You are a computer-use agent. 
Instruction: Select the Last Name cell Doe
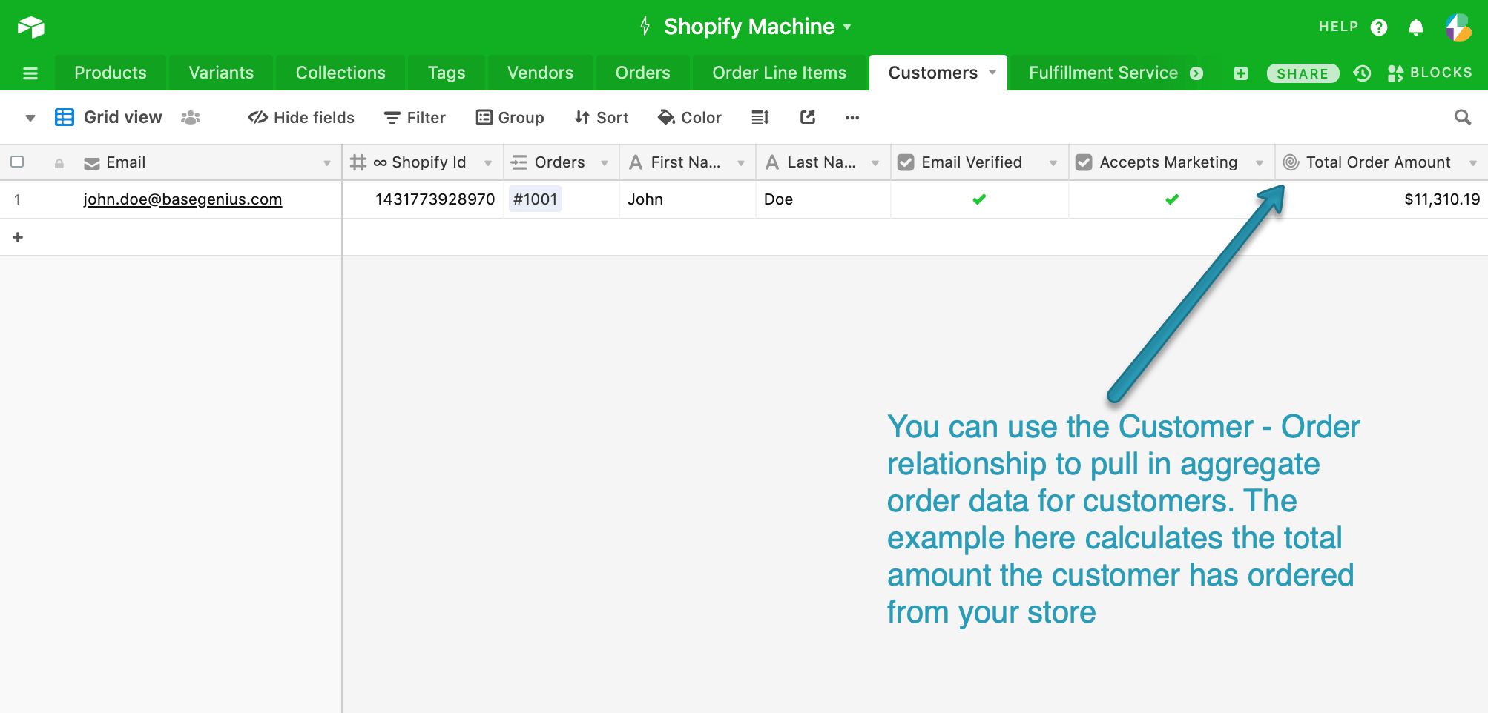click(823, 199)
